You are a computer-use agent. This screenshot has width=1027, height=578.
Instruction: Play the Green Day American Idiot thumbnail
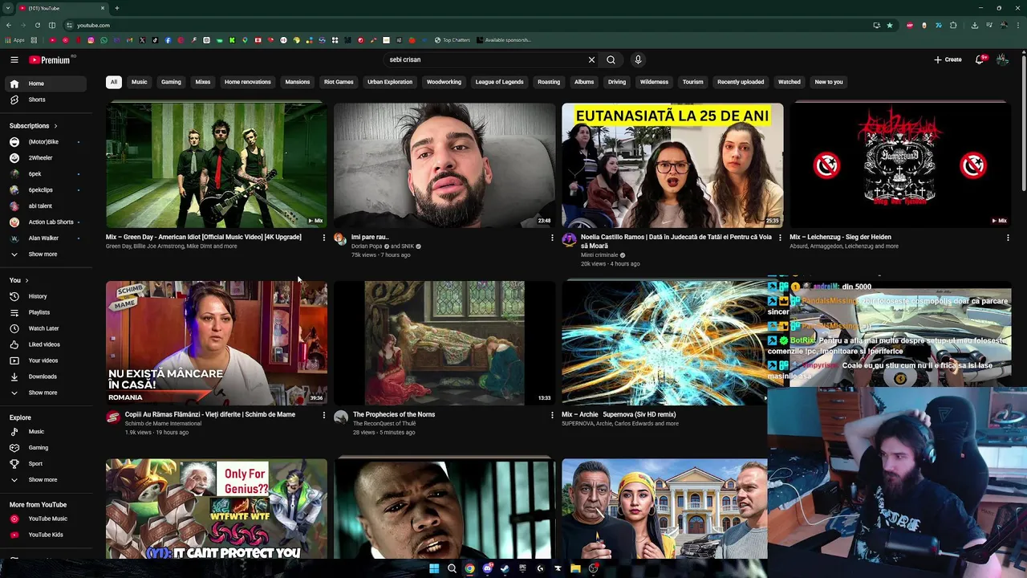217,165
